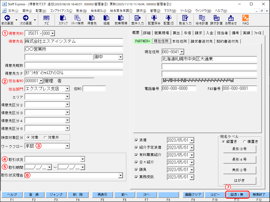This screenshot has height=202, width=270.
Task: Select 対象外 radio for 検索対象区分
Action: click(x=45, y=137)
